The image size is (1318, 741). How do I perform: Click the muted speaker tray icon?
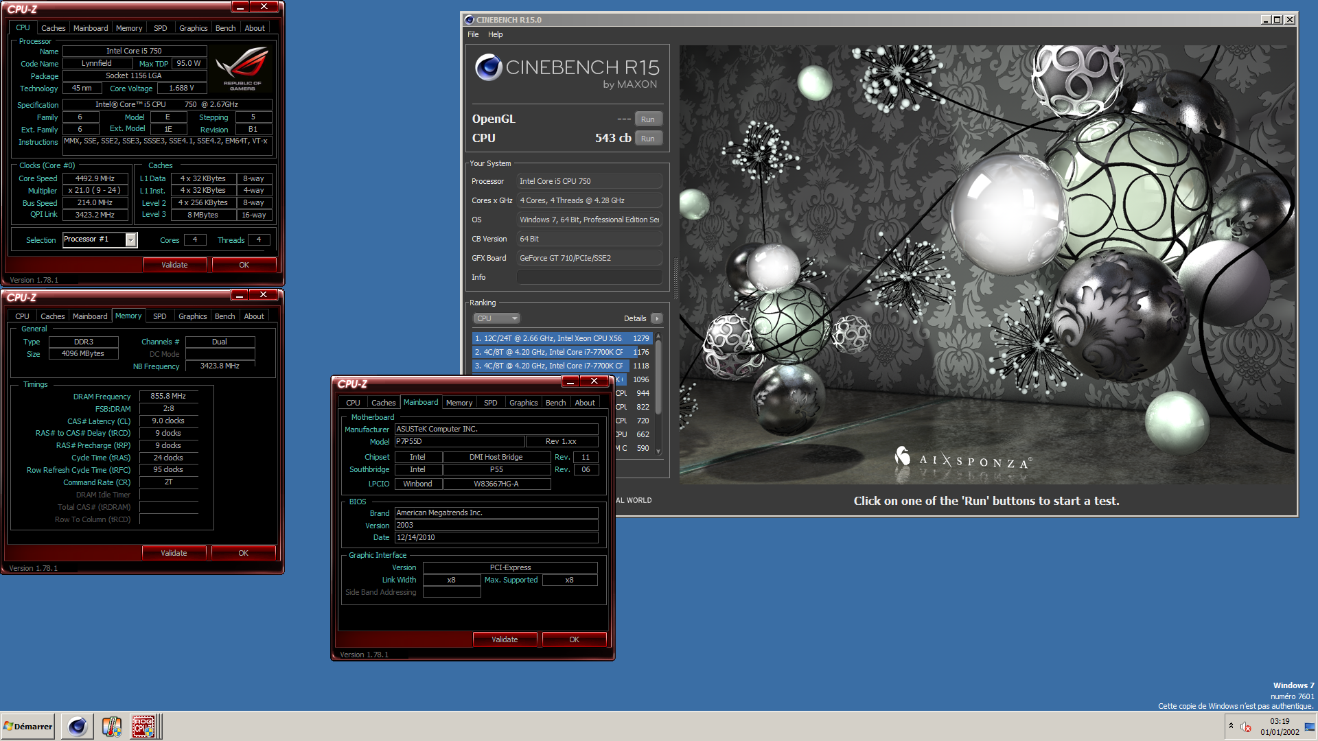coord(1246,727)
